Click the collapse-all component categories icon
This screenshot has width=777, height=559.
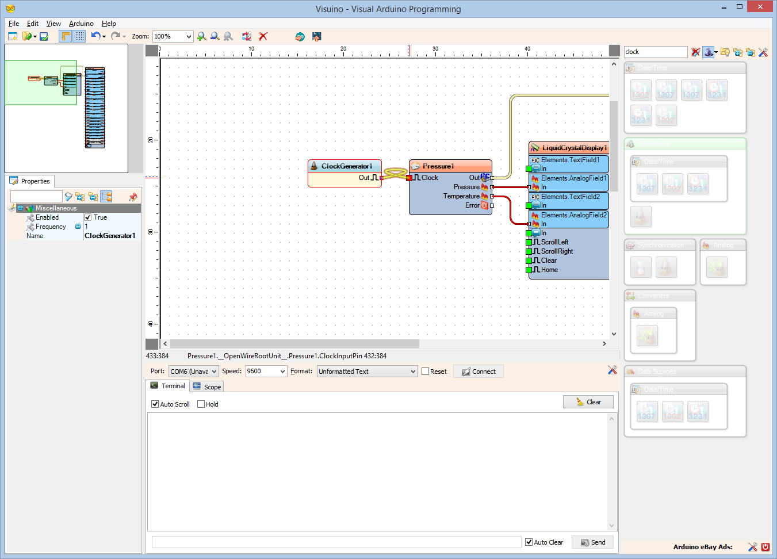tap(751, 52)
